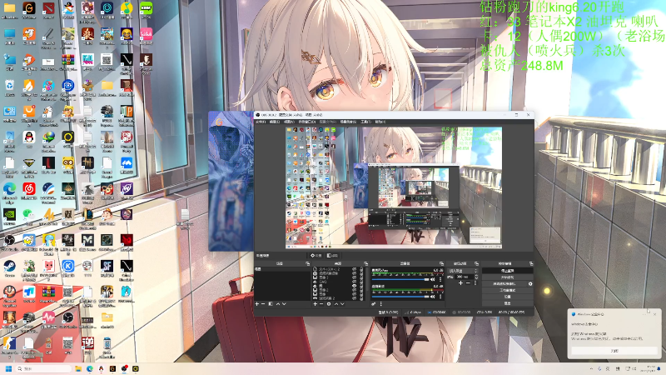Remove selected scene with Scenes minus icon
Viewport: 666px width, 375px height.
(x=263, y=304)
